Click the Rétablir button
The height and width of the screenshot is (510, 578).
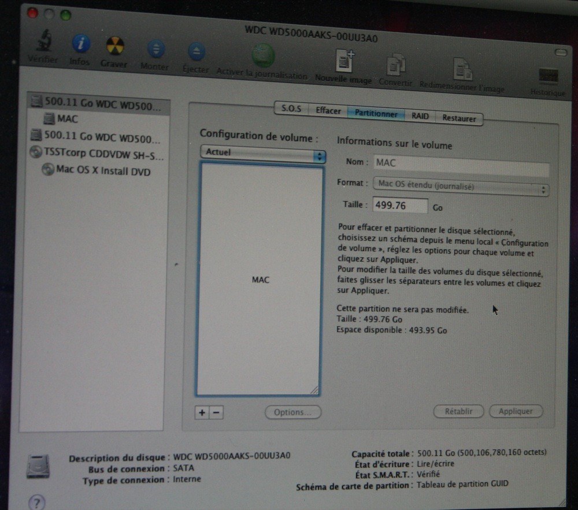(458, 411)
